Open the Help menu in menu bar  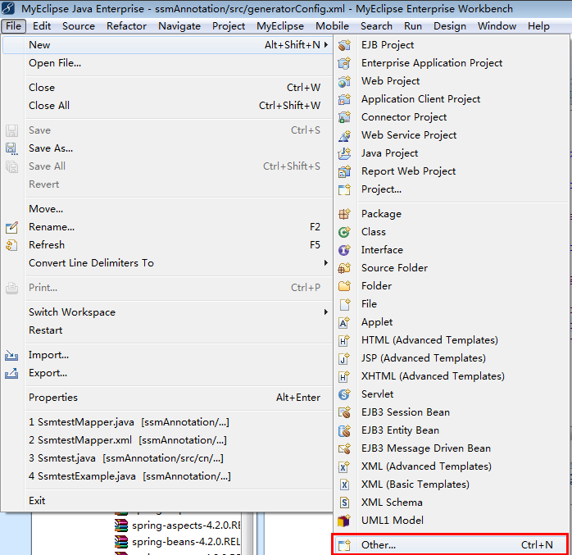(x=538, y=26)
